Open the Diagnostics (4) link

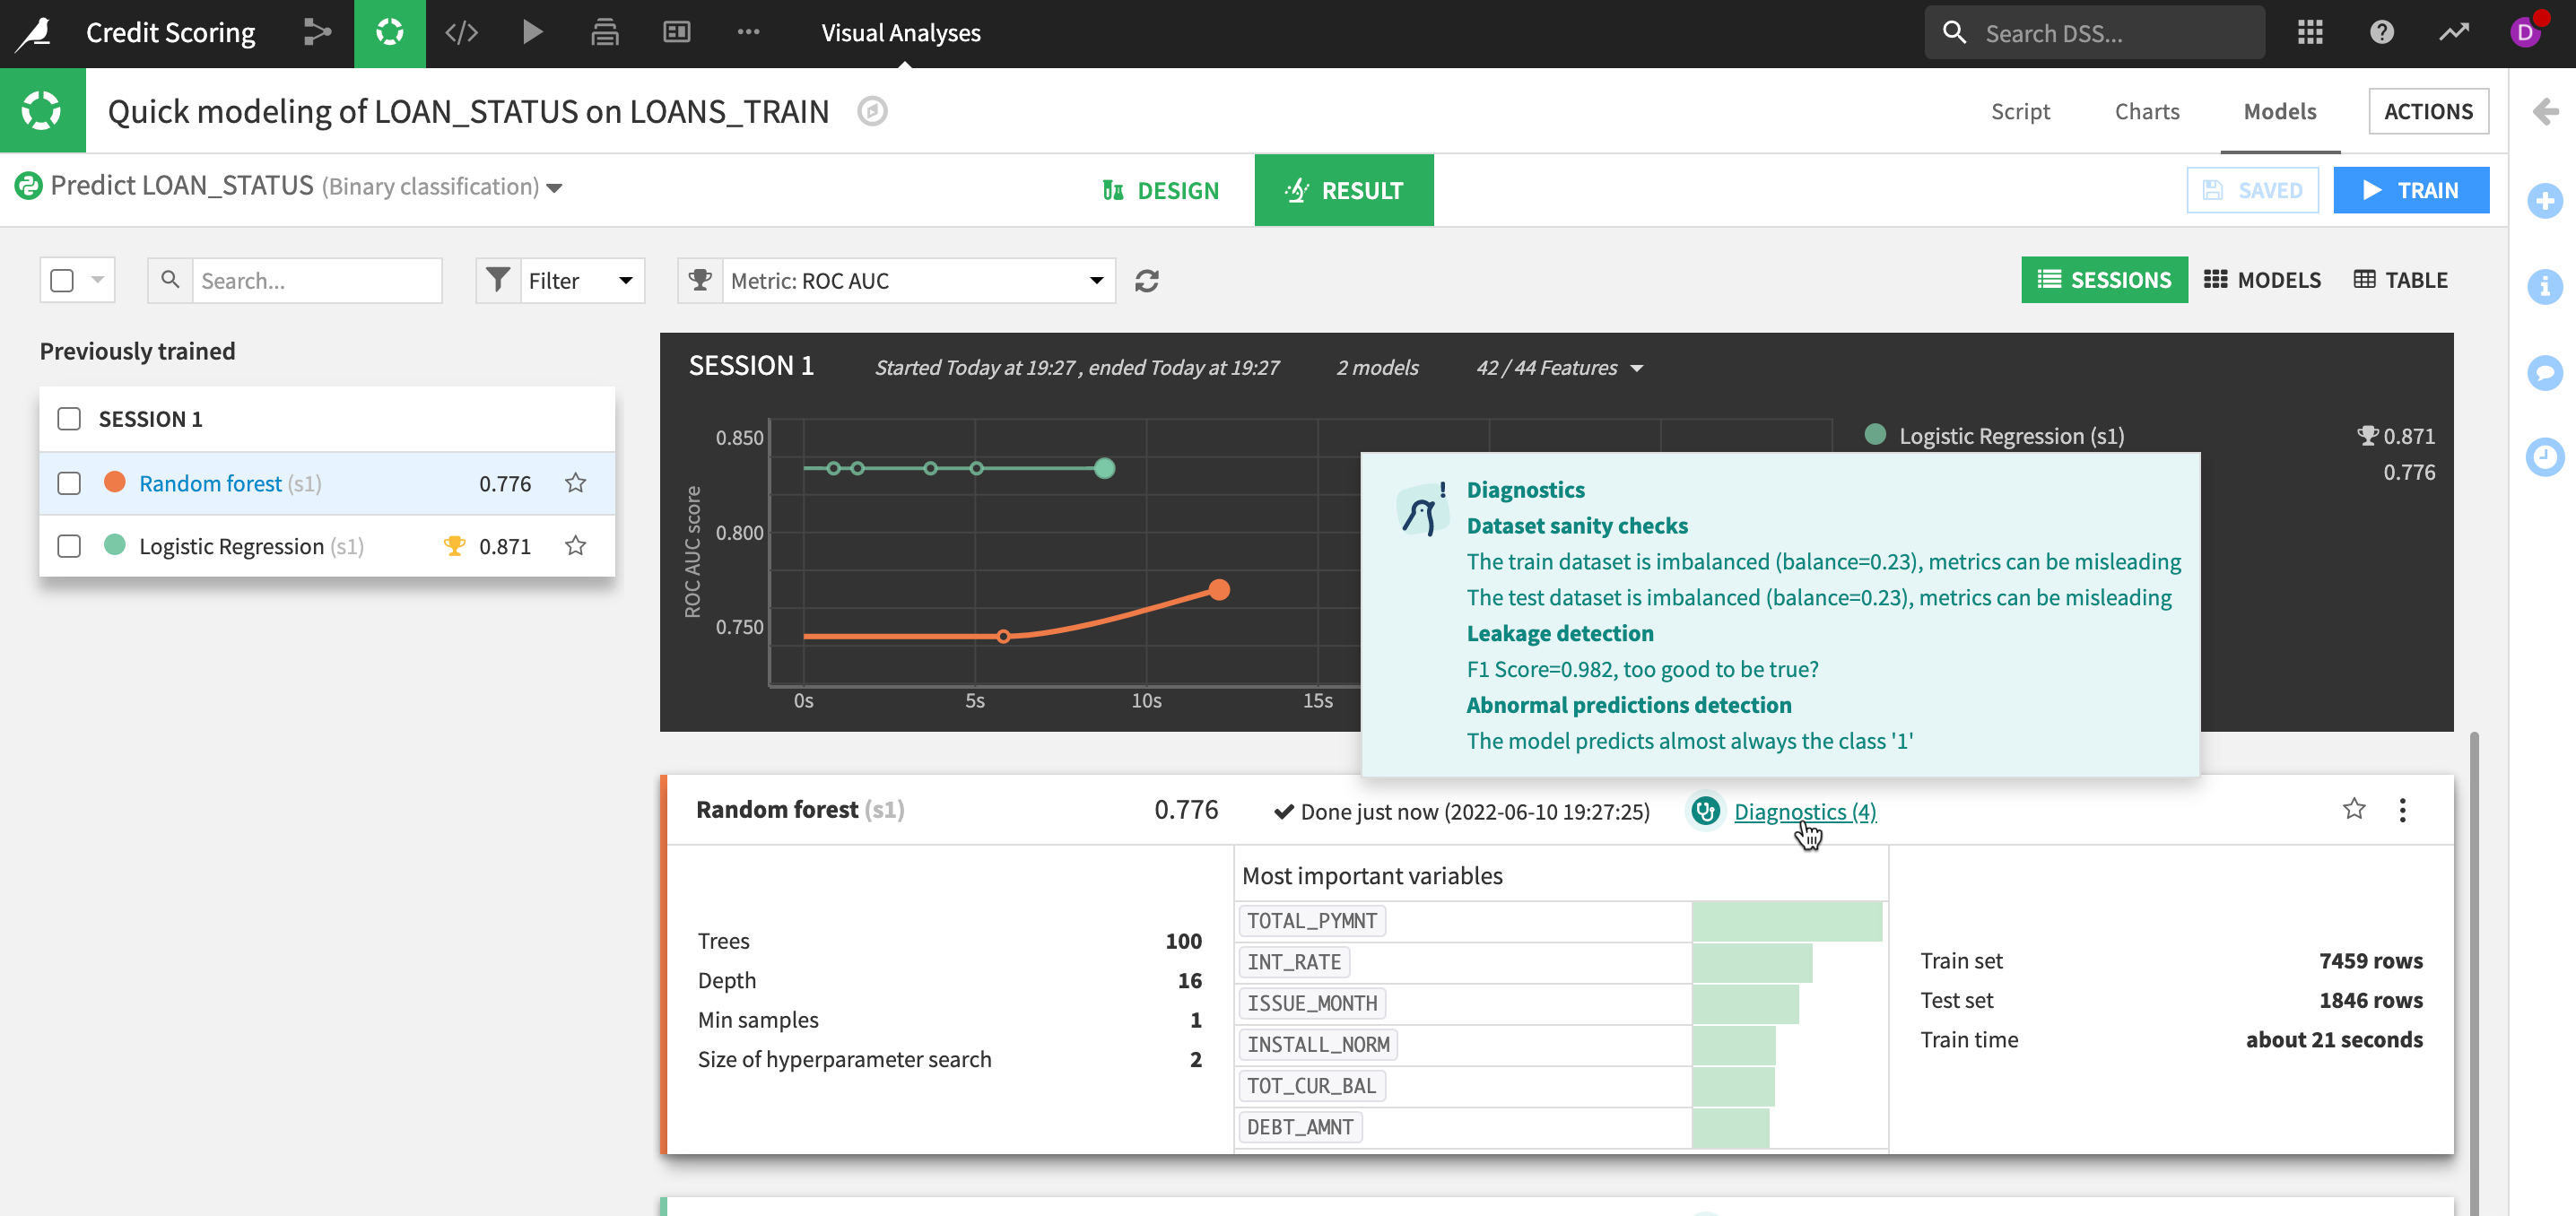[x=1804, y=812]
